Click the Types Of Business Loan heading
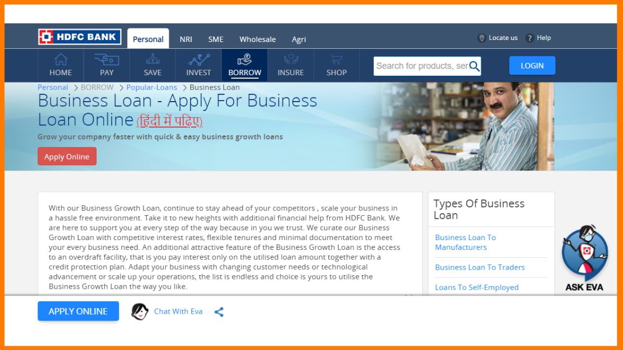The width and height of the screenshot is (623, 350). pos(479,209)
